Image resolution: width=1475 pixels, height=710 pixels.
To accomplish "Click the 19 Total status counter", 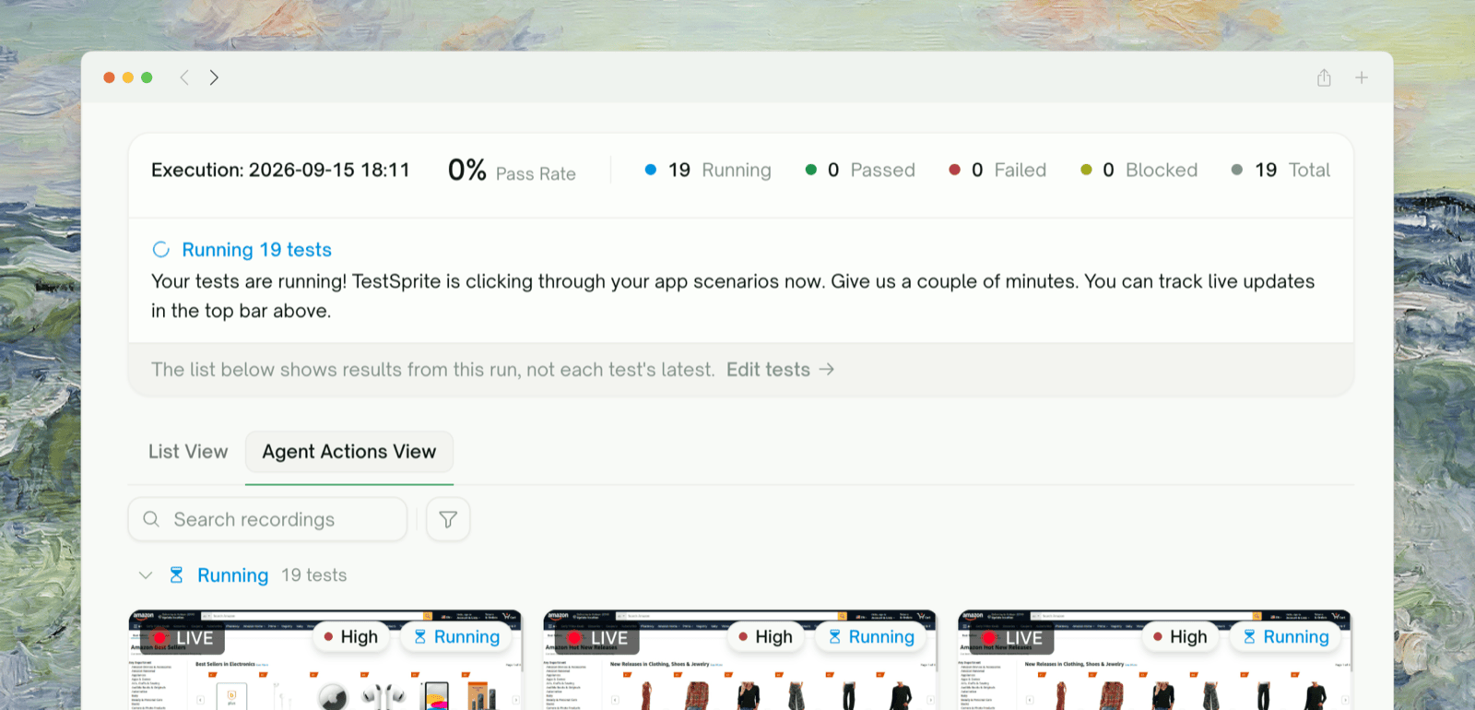I will click(1280, 170).
